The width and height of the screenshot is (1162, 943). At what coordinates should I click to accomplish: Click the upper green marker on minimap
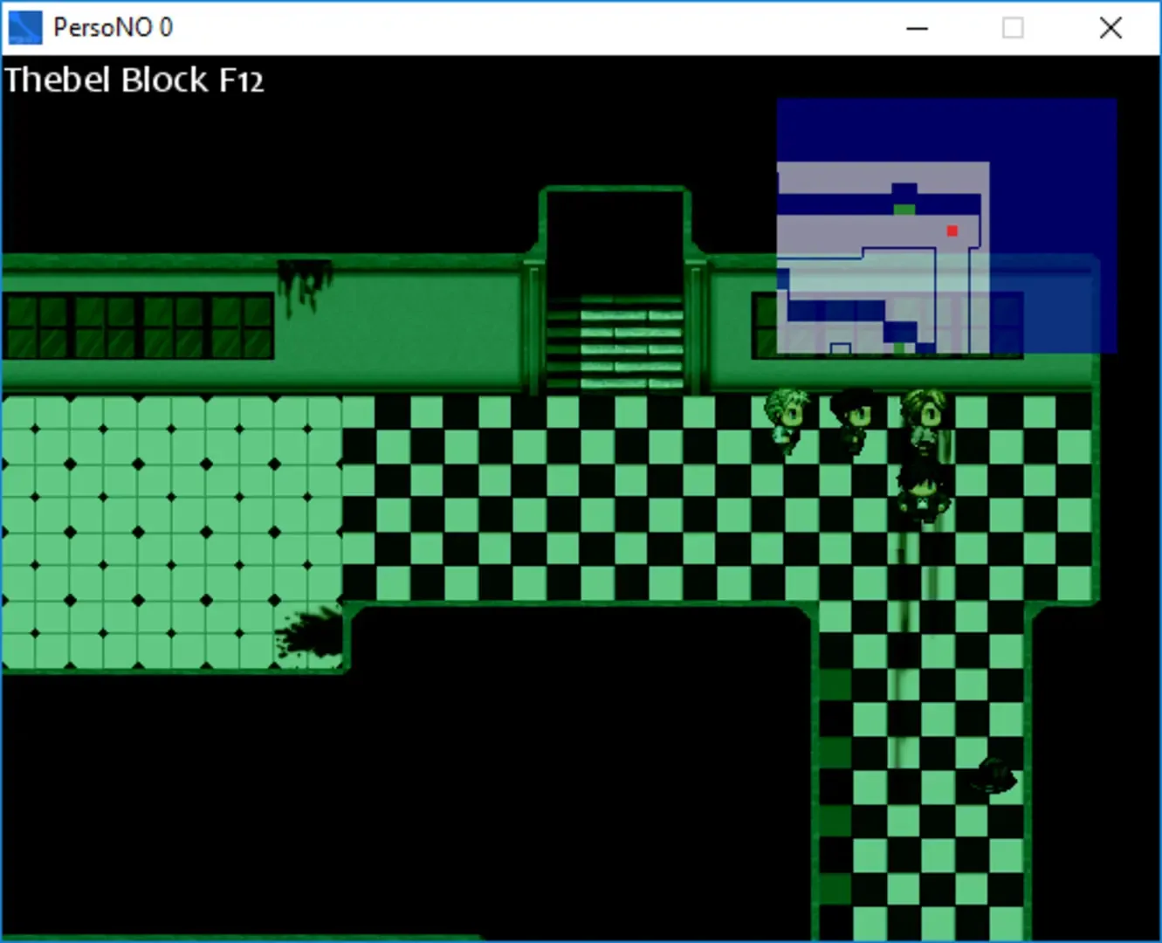click(x=904, y=209)
